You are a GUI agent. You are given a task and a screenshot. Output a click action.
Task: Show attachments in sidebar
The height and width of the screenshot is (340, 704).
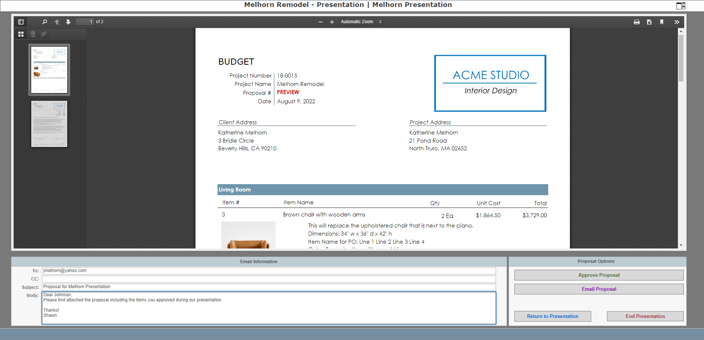(x=44, y=34)
